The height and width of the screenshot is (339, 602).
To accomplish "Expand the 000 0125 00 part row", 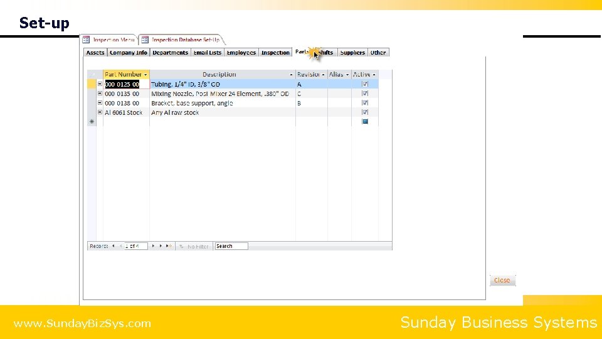I will [100, 83].
